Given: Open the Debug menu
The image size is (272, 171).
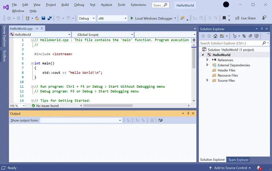Looking at the screenshot, I should pyautogui.click(x=79, y=5).
